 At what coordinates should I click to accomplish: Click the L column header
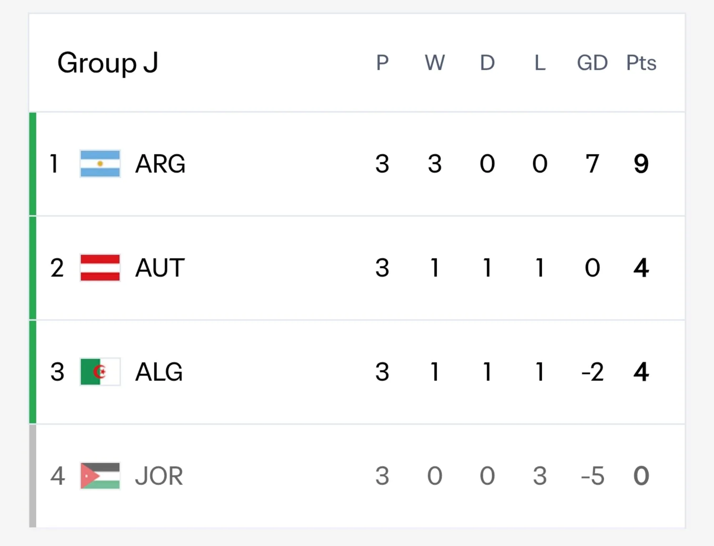pos(540,63)
